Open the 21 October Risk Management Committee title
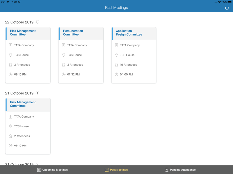This screenshot has width=233, height=174. click(23, 104)
